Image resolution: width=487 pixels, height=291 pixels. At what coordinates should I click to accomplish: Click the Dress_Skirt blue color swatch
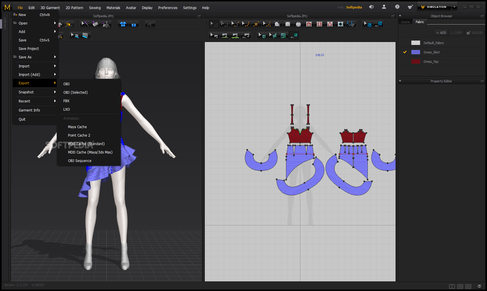point(415,52)
